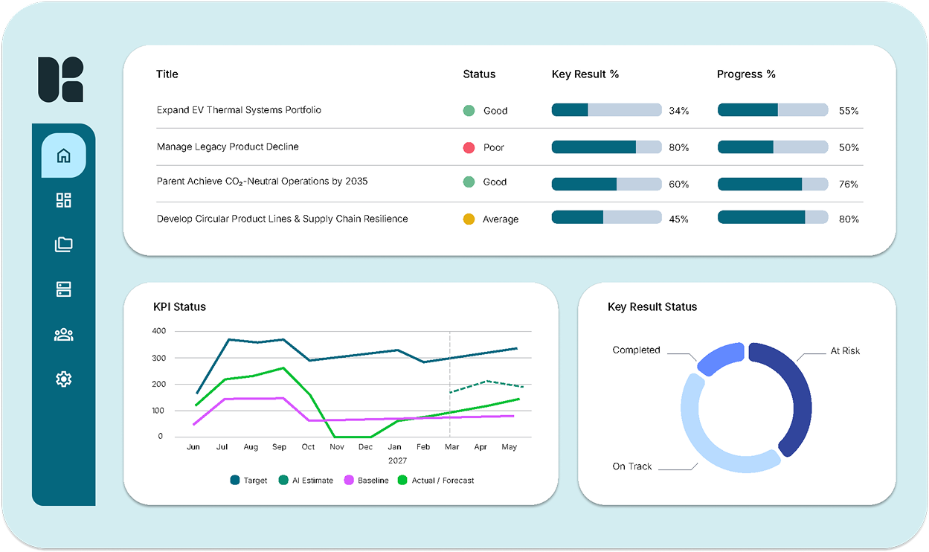The image size is (929, 552).
Task: Toggle the AI Estimate legend series
Action: coord(306,481)
